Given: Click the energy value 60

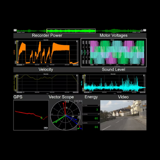Looking at the screenshot, I should pos(96,118).
